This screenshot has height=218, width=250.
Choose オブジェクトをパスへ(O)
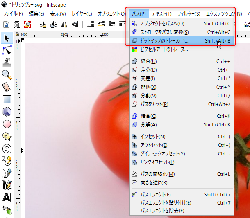(182, 24)
